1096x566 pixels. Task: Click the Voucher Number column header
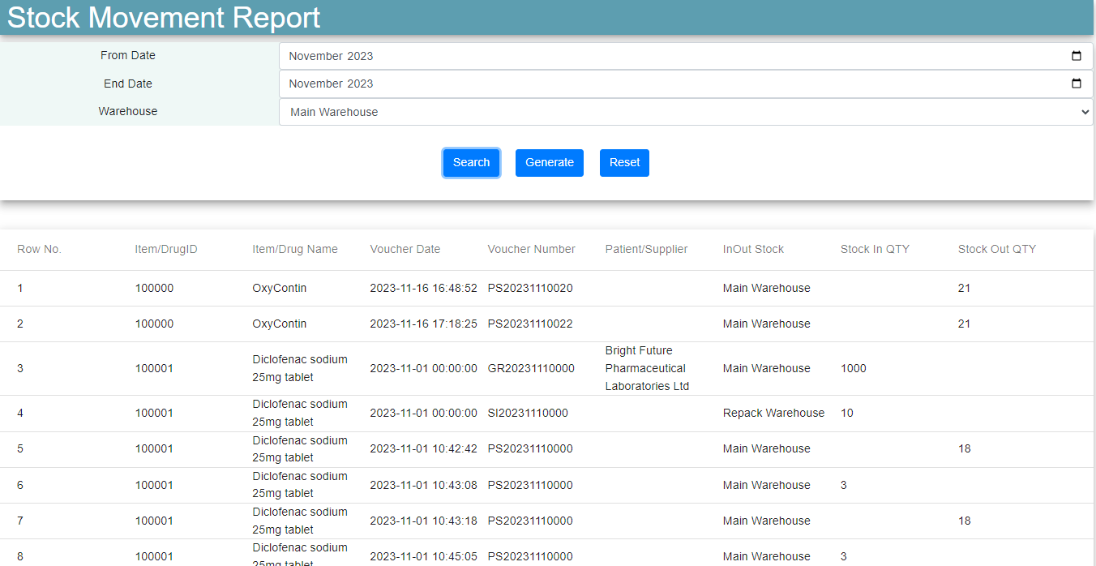pyautogui.click(x=532, y=249)
